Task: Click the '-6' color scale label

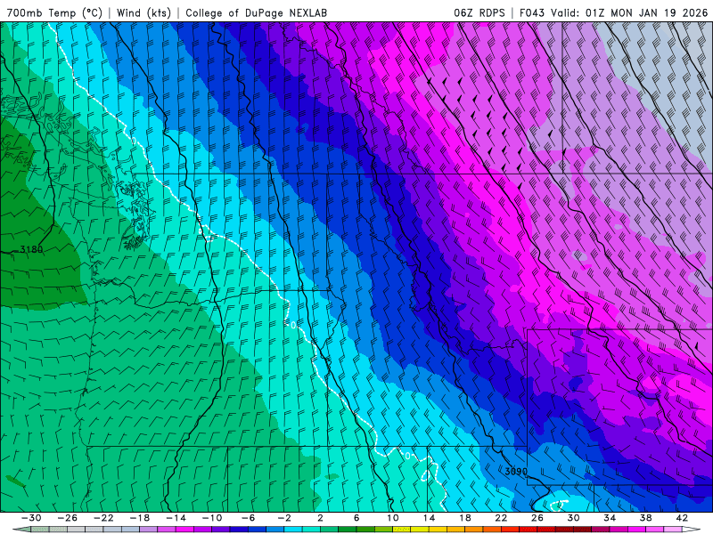Action: tap(249, 518)
